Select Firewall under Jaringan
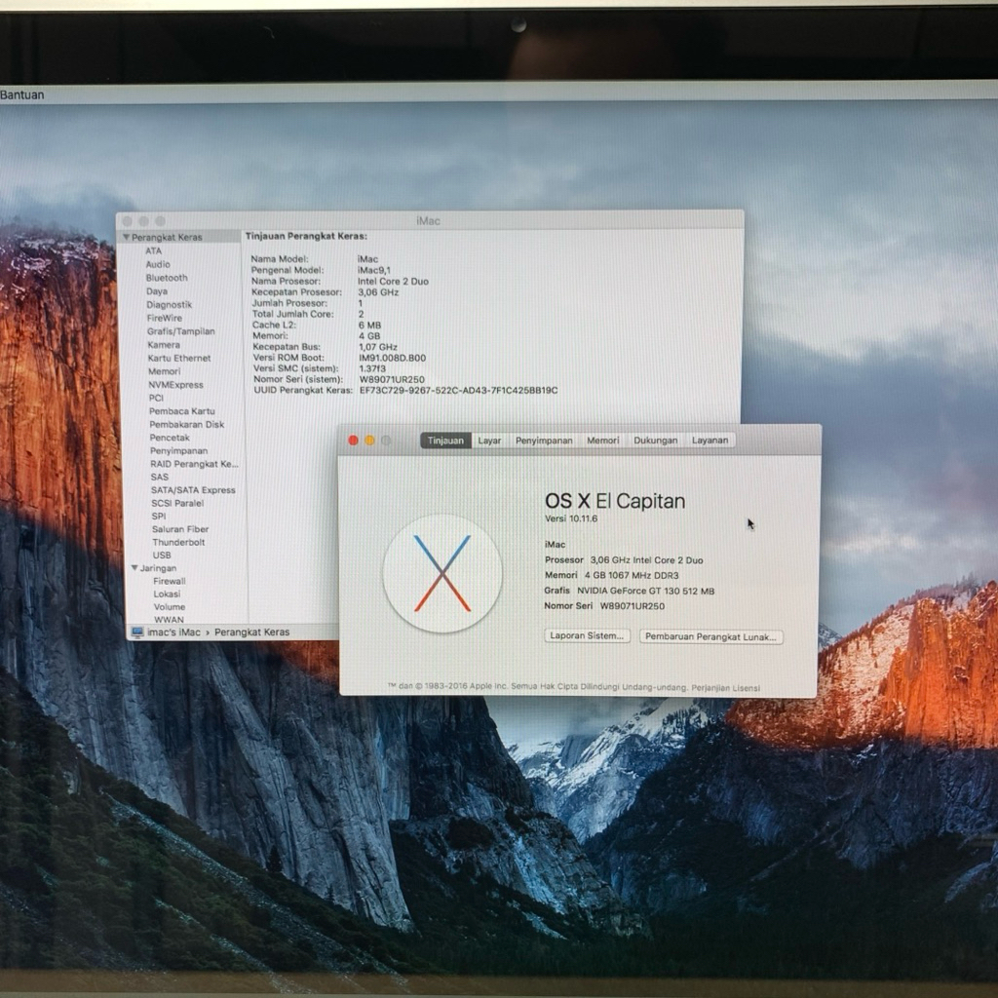998x998 pixels. [170, 581]
